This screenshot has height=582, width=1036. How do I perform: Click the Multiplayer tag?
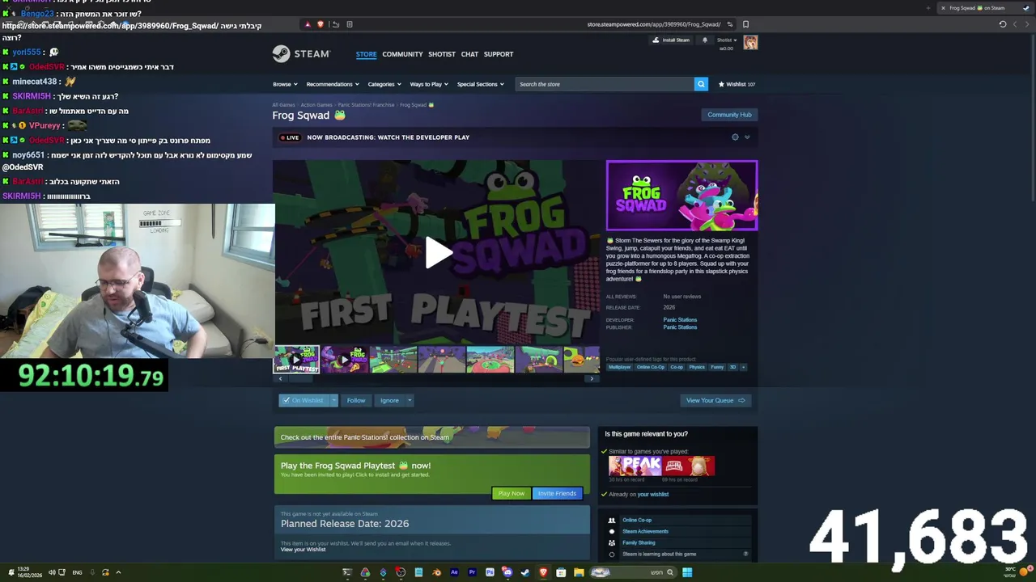pyautogui.click(x=619, y=367)
